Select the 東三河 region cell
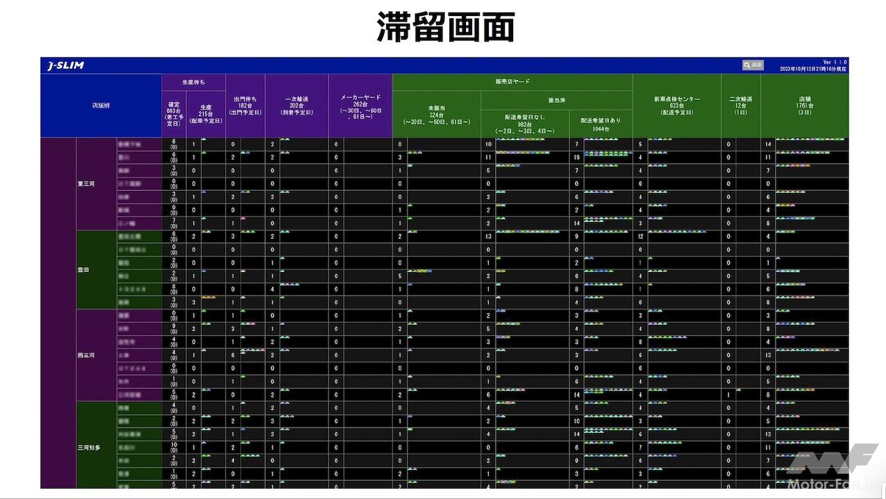The height and width of the screenshot is (499, 886). [x=87, y=184]
